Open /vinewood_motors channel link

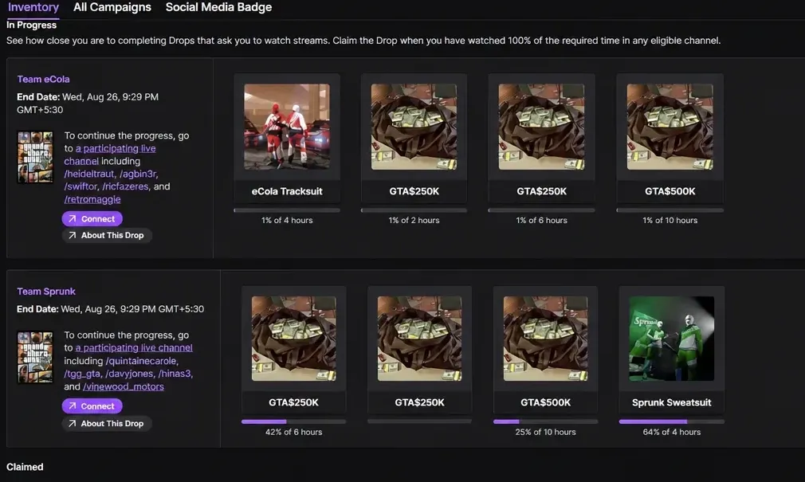(x=124, y=386)
